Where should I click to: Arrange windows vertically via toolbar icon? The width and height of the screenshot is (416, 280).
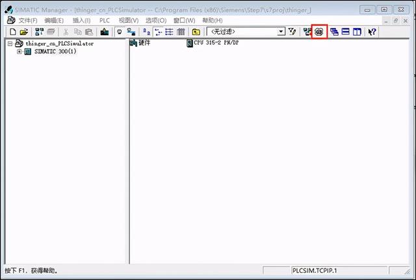coord(357,32)
